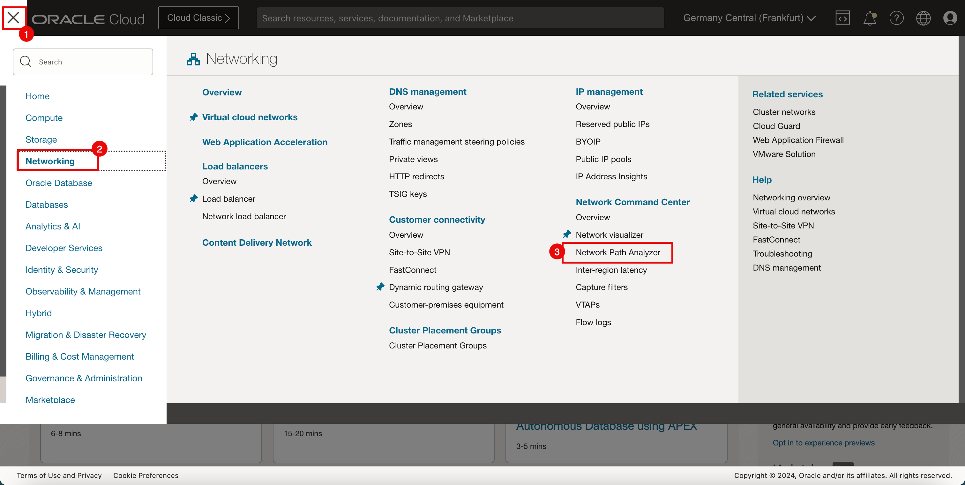Open the Cloud Shell developer tools icon

pos(842,18)
